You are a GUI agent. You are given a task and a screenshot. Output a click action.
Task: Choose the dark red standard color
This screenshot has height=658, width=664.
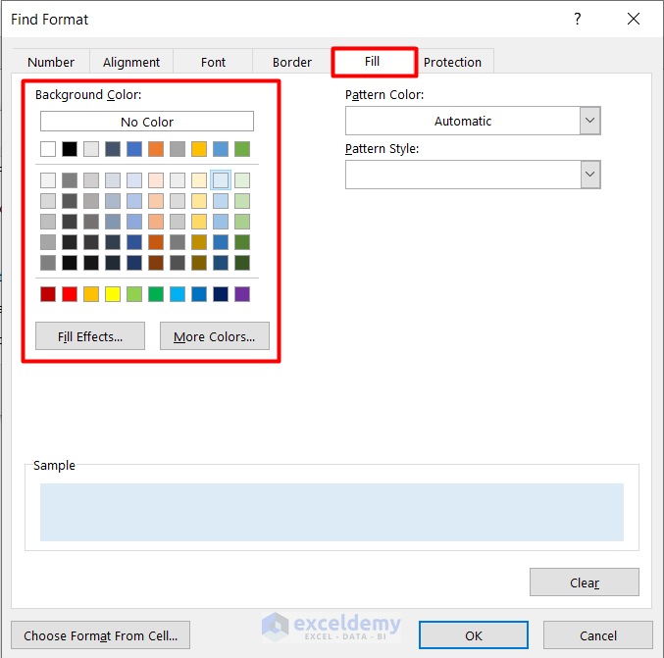(48, 294)
